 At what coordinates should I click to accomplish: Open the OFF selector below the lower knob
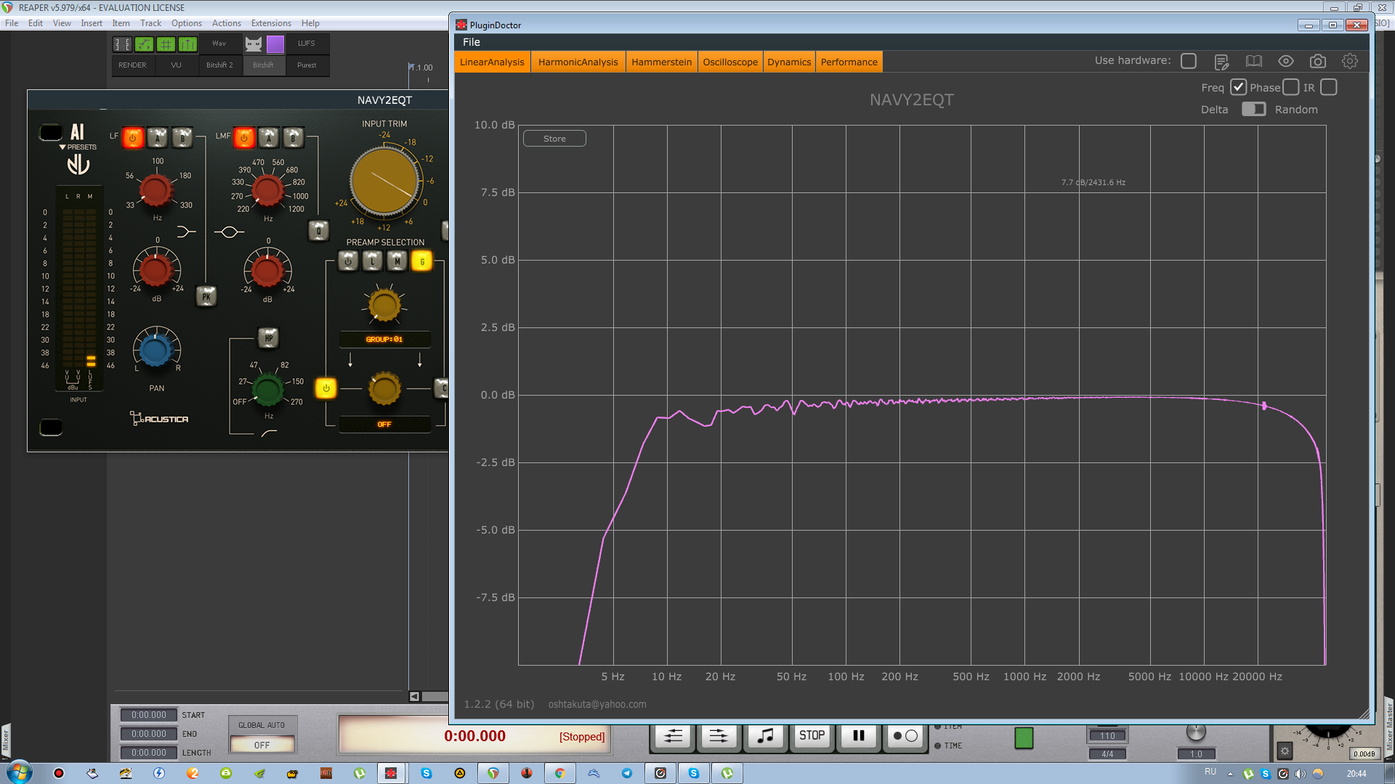coord(384,424)
